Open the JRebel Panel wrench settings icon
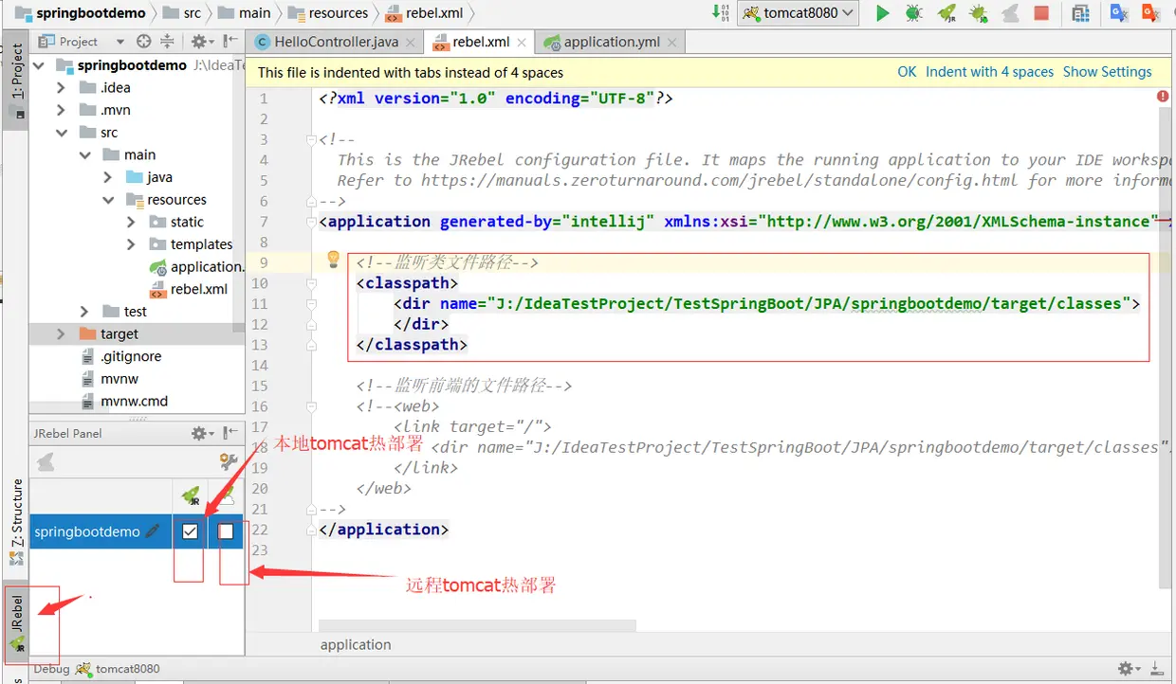Image resolution: width=1176 pixels, height=684 pixels. tap(228, 462)
